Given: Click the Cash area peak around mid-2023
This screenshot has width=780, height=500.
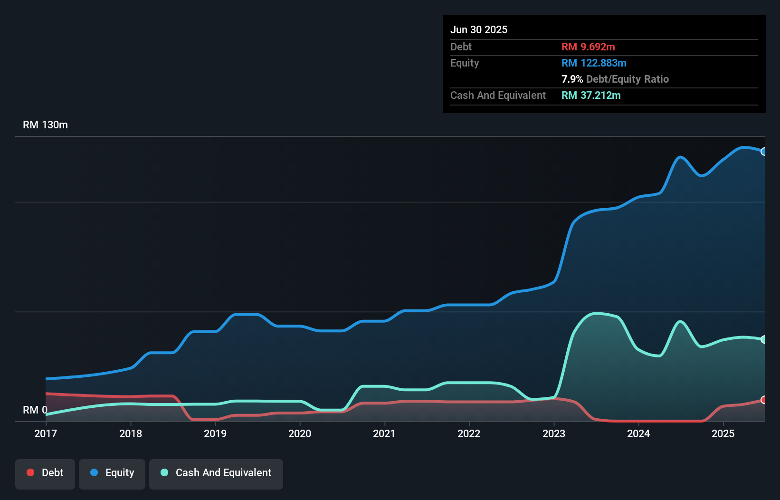Looking at the screenshot, I should tap(596, 314).
